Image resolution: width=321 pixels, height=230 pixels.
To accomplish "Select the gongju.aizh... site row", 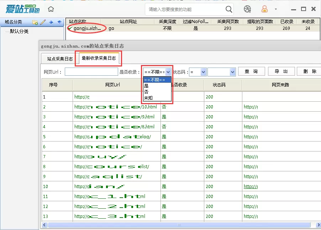I will (x=193, y=28).
